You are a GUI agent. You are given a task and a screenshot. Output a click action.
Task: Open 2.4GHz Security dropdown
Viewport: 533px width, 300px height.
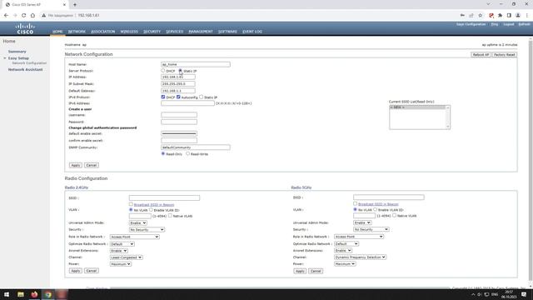coord(147,230)
